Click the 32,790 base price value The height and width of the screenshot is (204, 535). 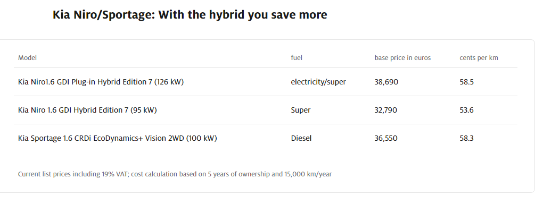[x=386, y=110]
